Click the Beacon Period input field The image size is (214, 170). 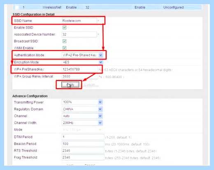coord(83,144)
